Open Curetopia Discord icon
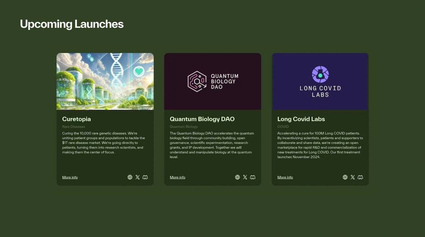This screenshot has height=237, width=425. 145,177
